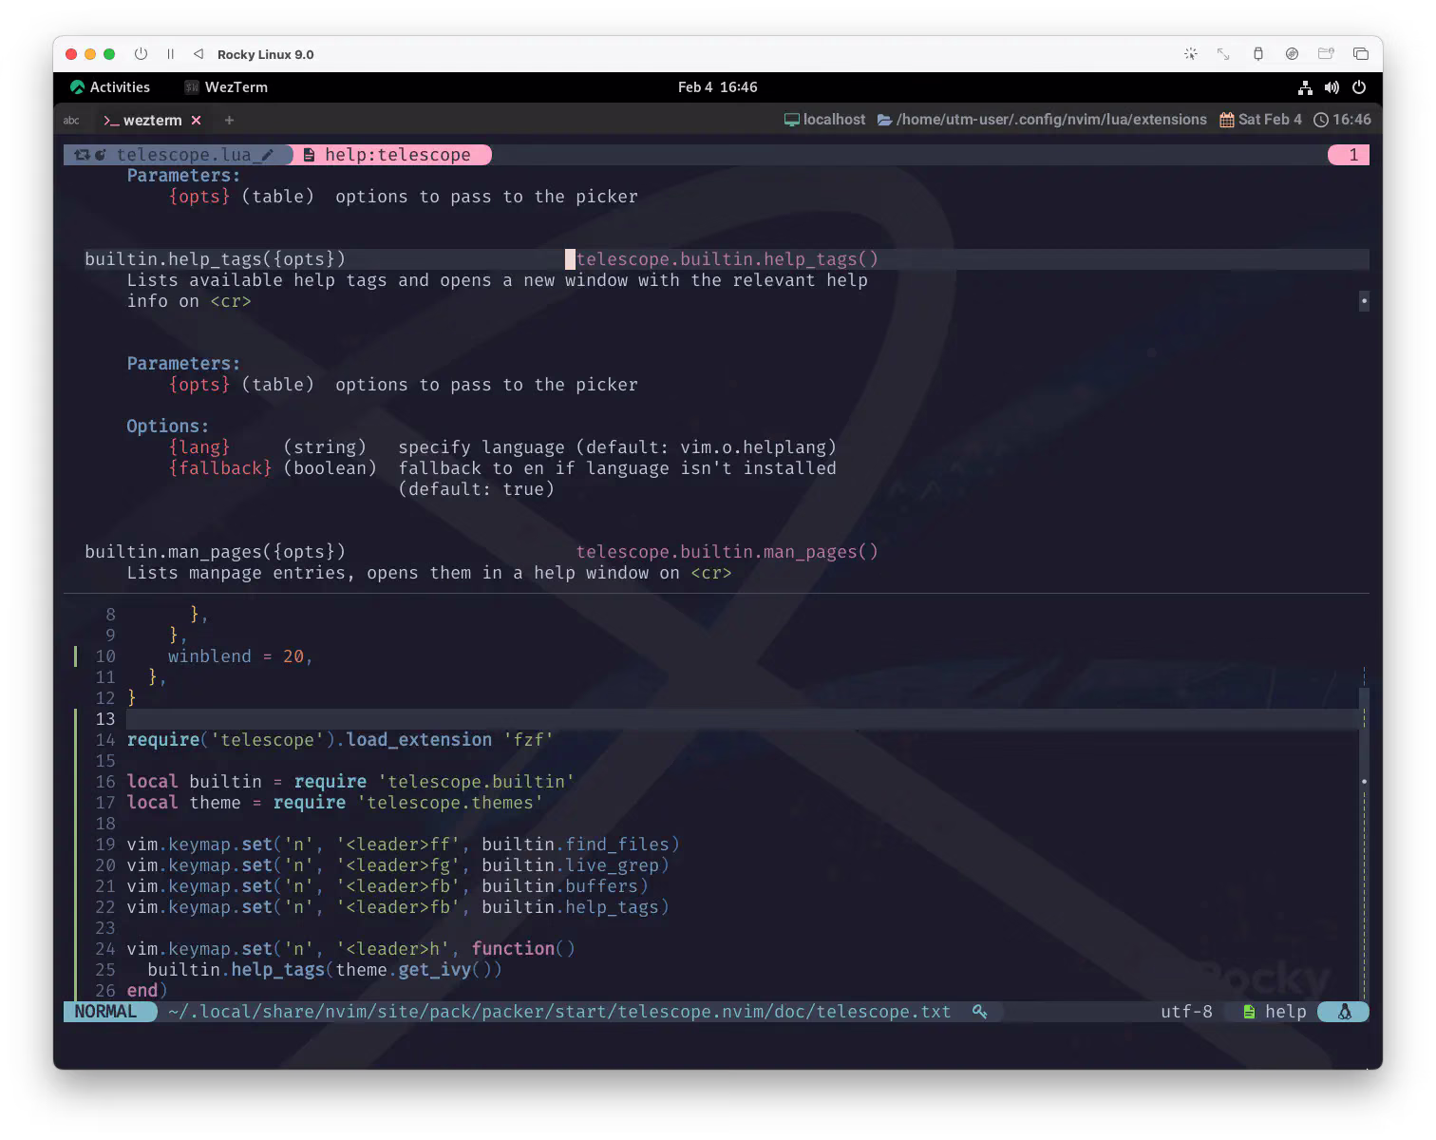Screen dimensions: 1436x1140
Task: Click the UTM power button icon
Action: pyautogui.click(x=141, y=54)
